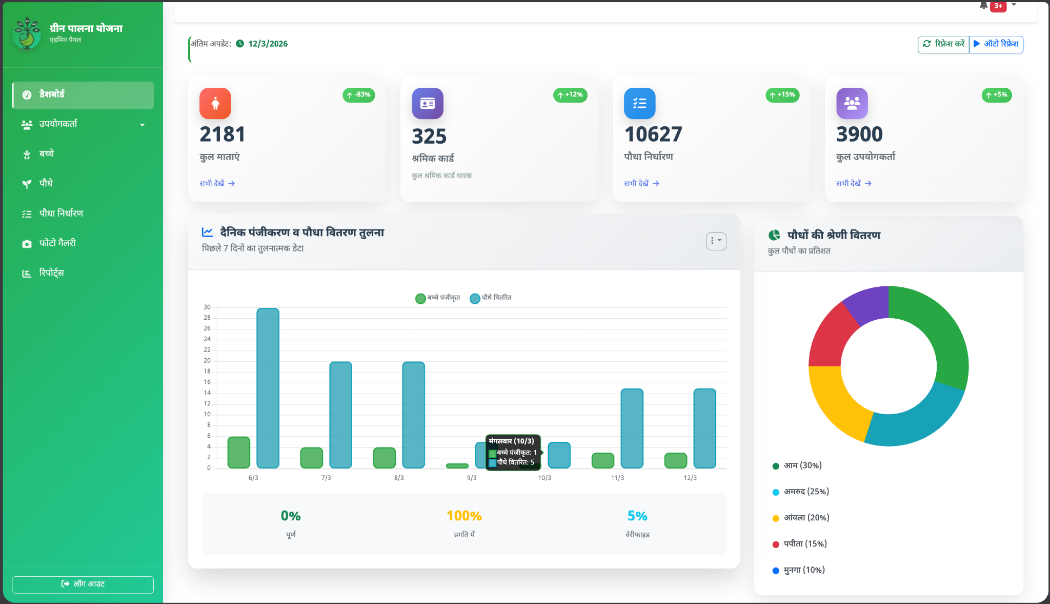Click the line chart icon beside daily registration title
The height and width of the screenshot is (604, 1050).
[x=207, y=232]
